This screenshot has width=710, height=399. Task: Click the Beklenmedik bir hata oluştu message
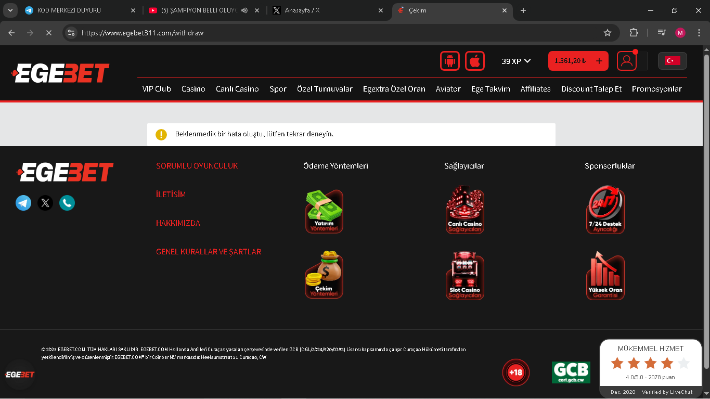coord(254,134)
